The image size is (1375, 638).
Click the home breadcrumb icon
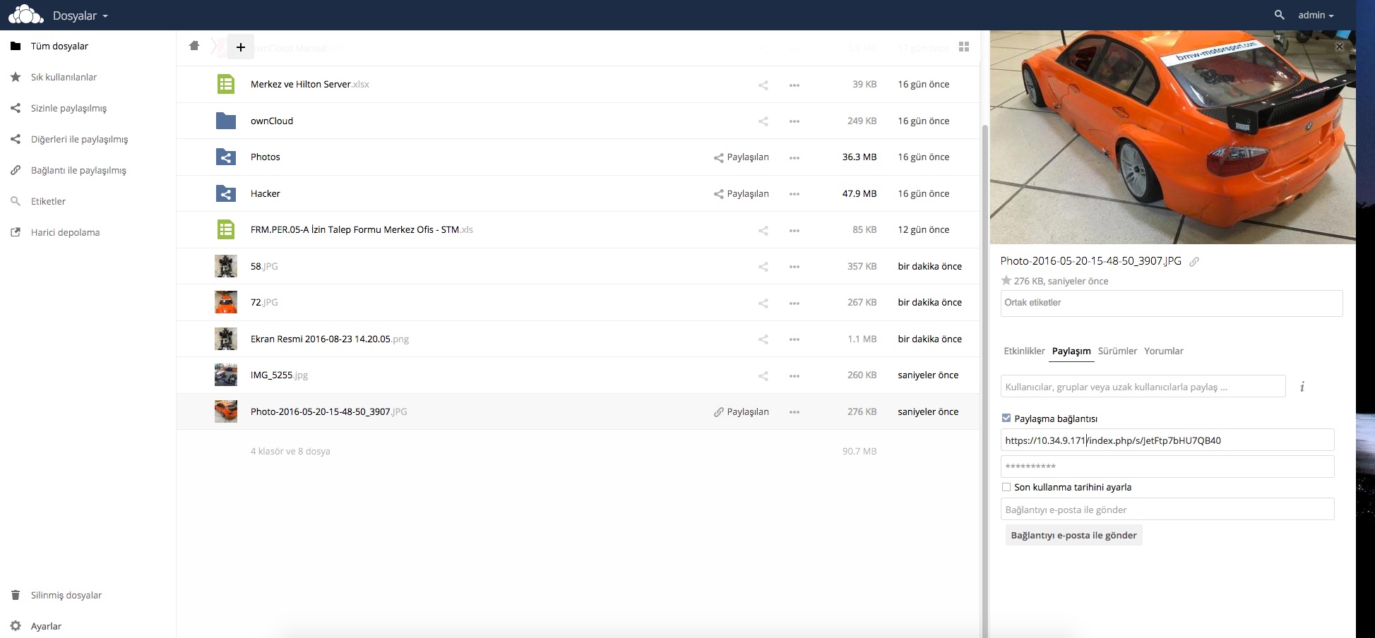coord(194,46)
